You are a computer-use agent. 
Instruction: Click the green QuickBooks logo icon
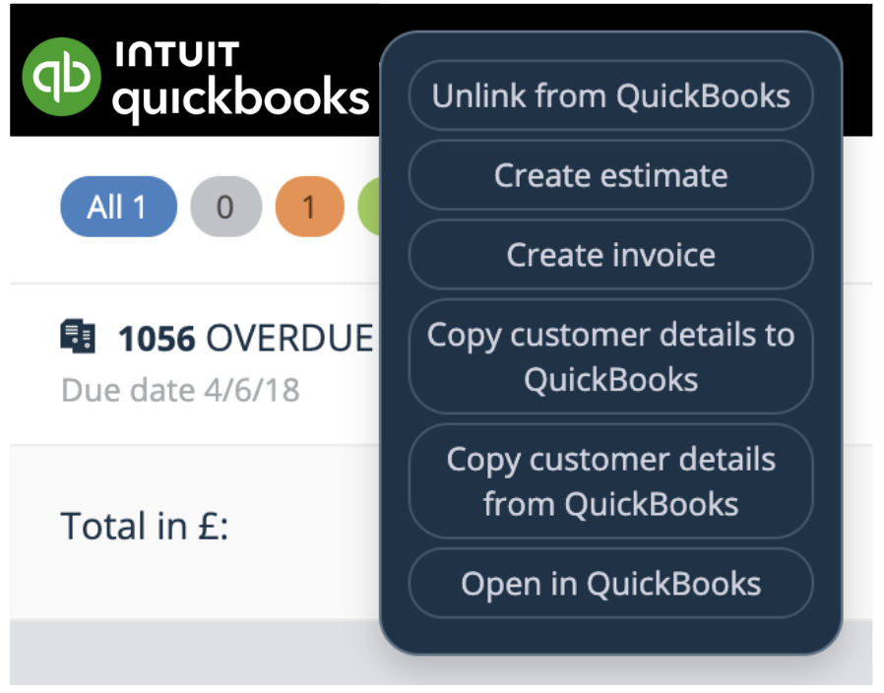pos(61,77)
